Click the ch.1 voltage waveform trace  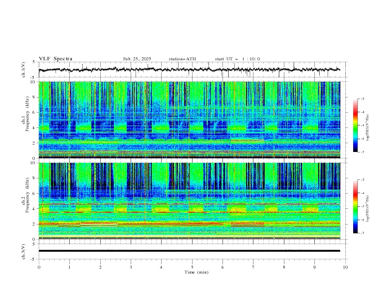(189, 70)
